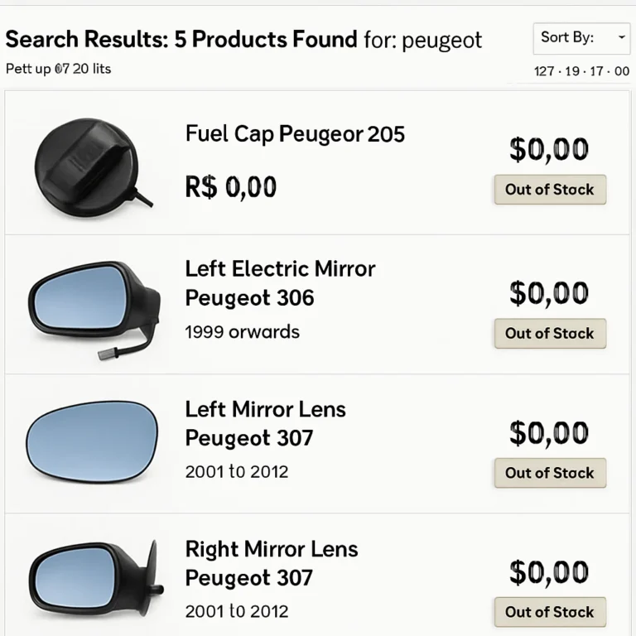Go to Left Mirror Lens Peugeot 307
Image resolution: width=636 pixels, height=636 pixels.
265,423
